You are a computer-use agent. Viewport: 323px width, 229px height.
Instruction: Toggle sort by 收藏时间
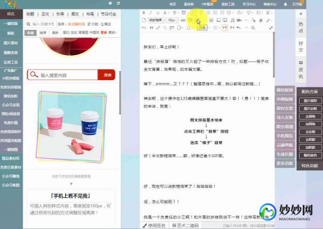pos(77,24)
